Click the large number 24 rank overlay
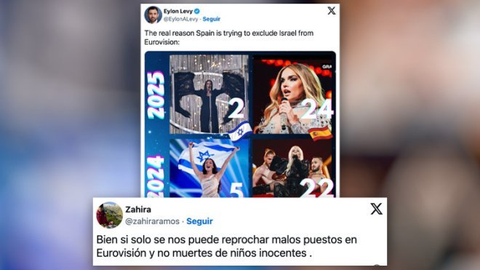The width and height of the screenshot is (480, 270). coord(316,109)
